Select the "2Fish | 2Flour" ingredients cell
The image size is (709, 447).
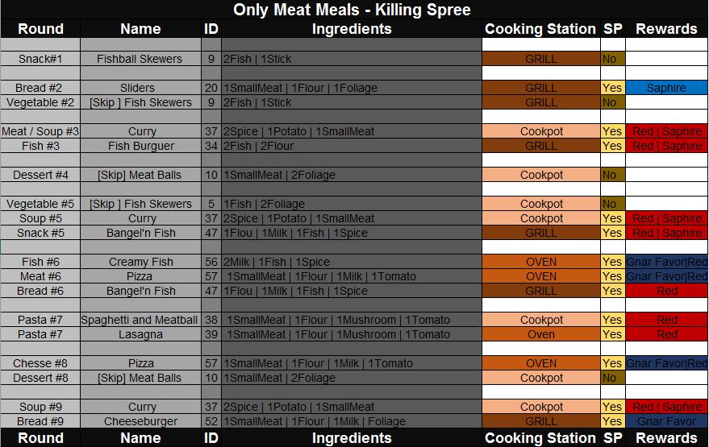click(351, 146)
